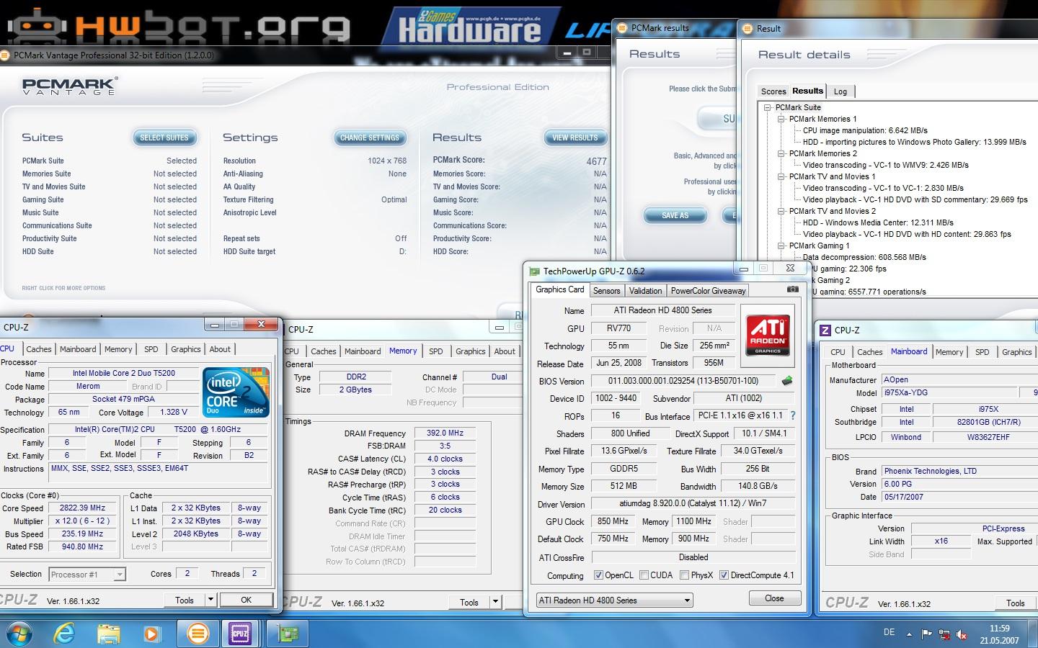Click the Close button in GPU-Z

coord(774,598)
